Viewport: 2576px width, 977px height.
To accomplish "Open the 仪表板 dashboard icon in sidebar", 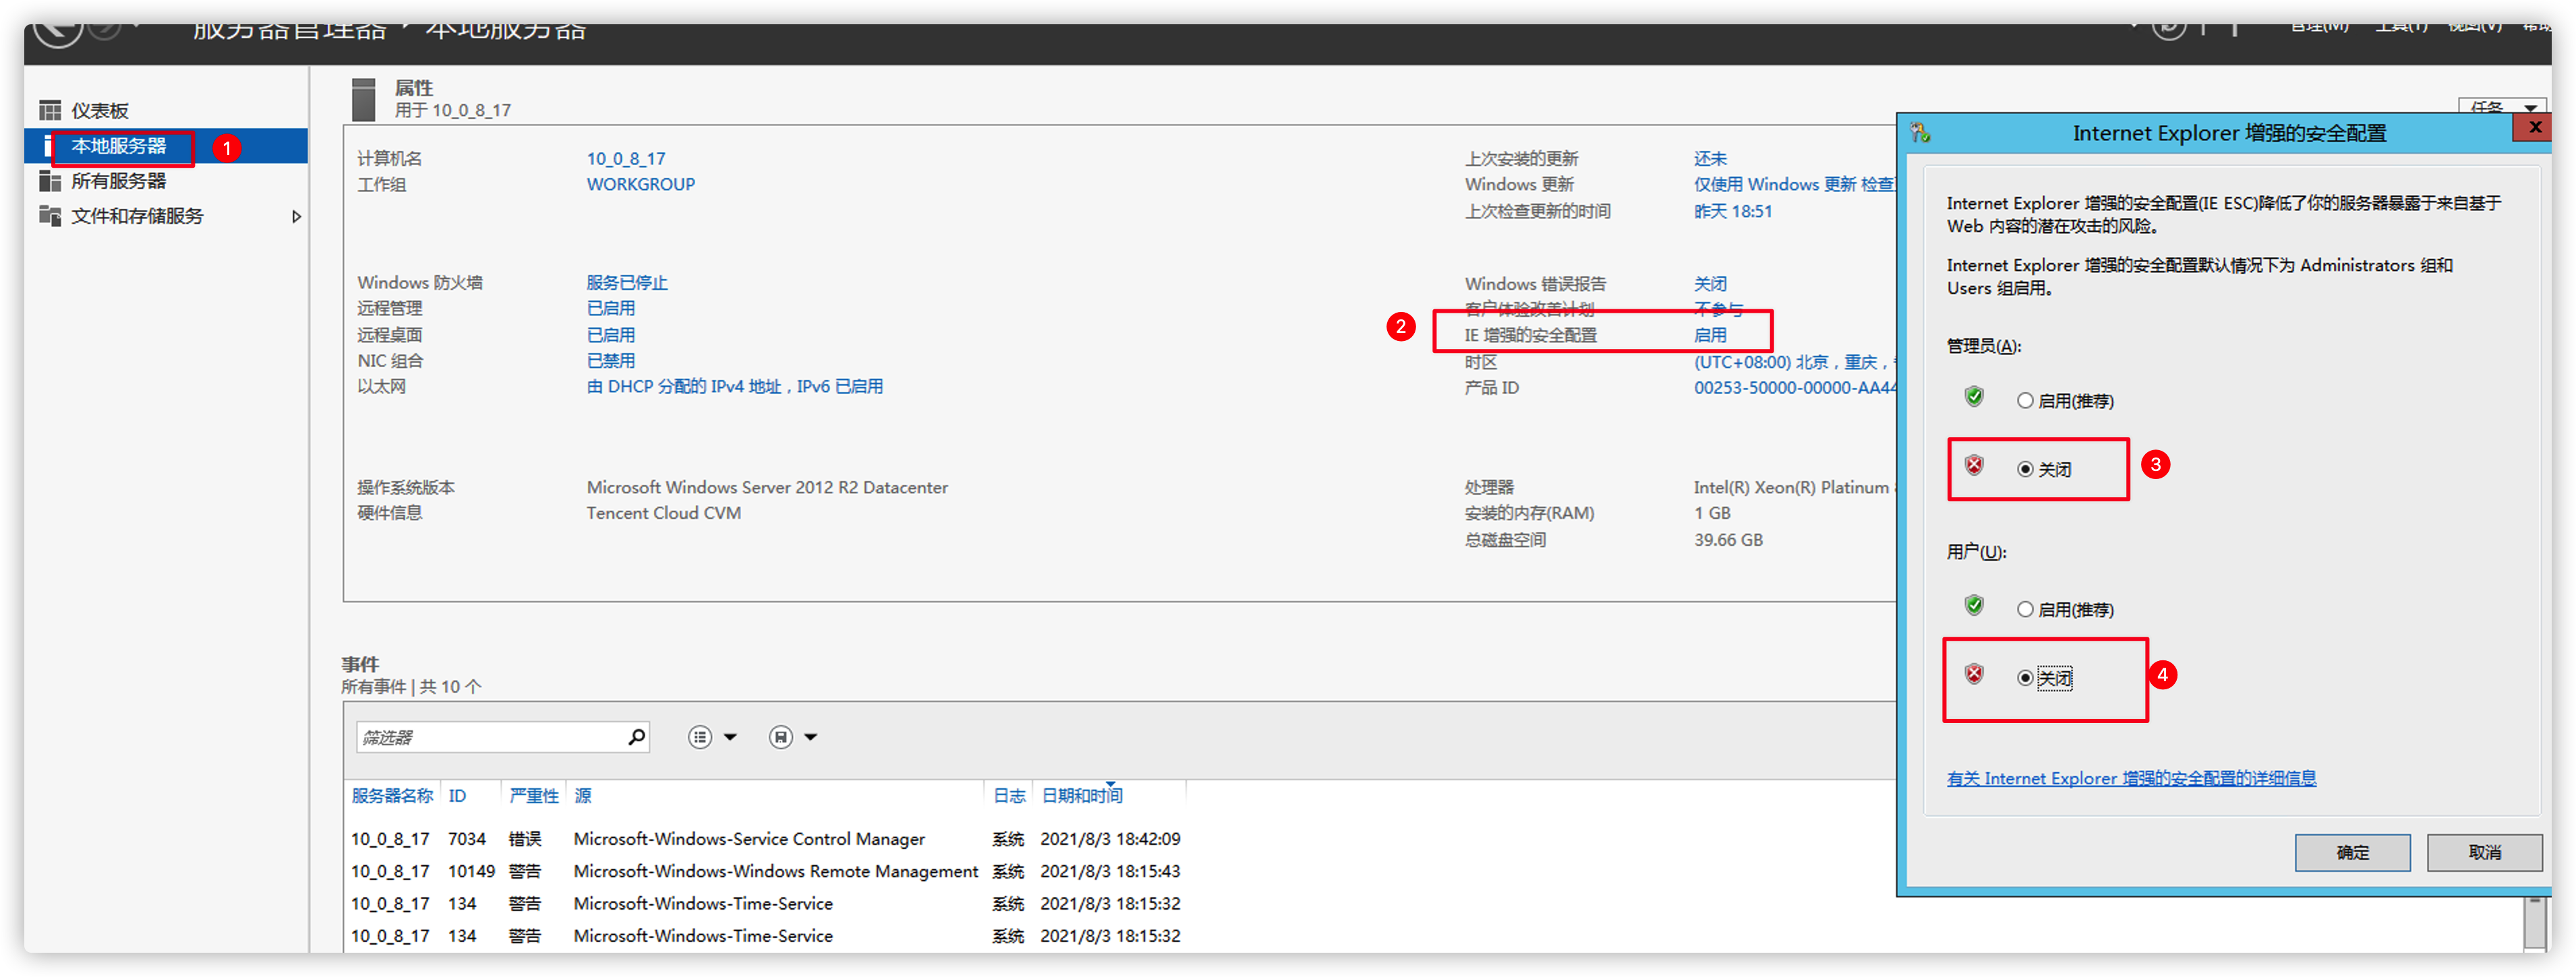I will pyautogui.click(x=50, y=110).
